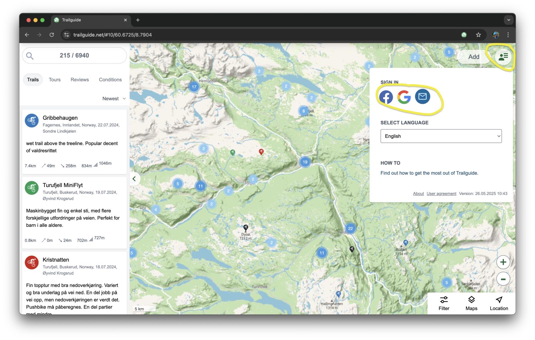Open the User agreement link

(x=441, y=194)
